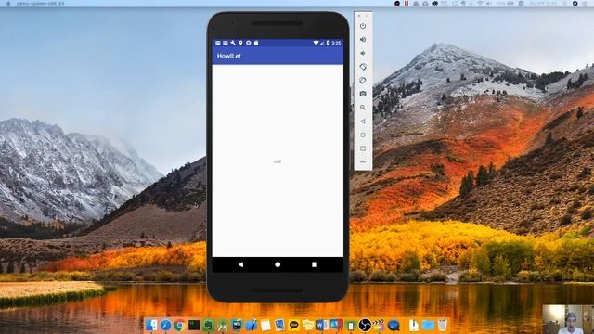The image size is (594, 334).
Task: Click the emulator zoom magnifier icon
Action: 363,108
